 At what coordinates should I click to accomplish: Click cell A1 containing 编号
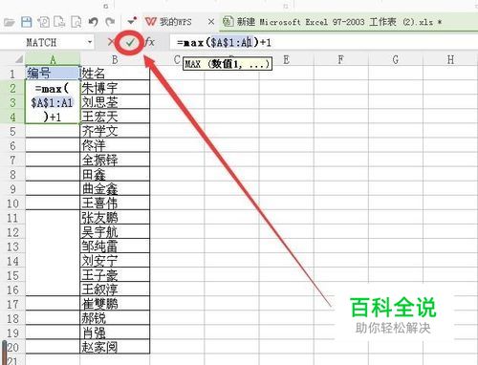pyautogui.click(x=53, y=73)
